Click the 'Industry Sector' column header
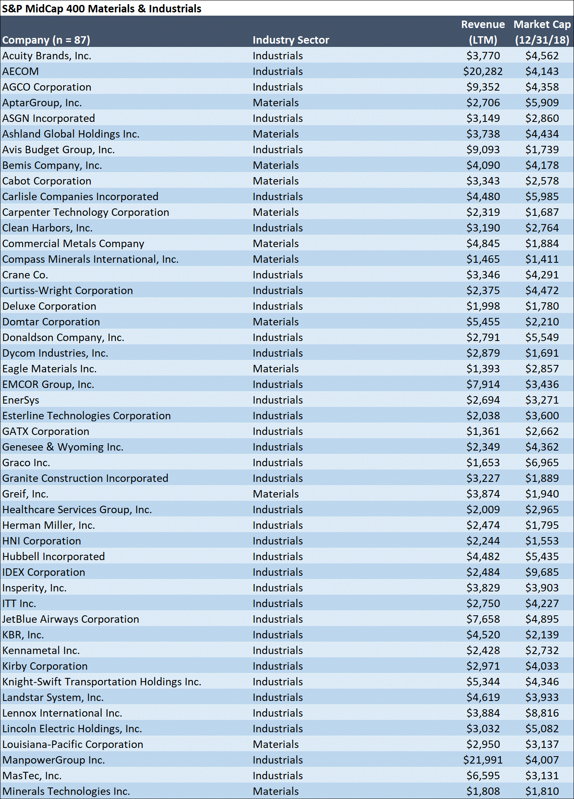 point(291,40)
